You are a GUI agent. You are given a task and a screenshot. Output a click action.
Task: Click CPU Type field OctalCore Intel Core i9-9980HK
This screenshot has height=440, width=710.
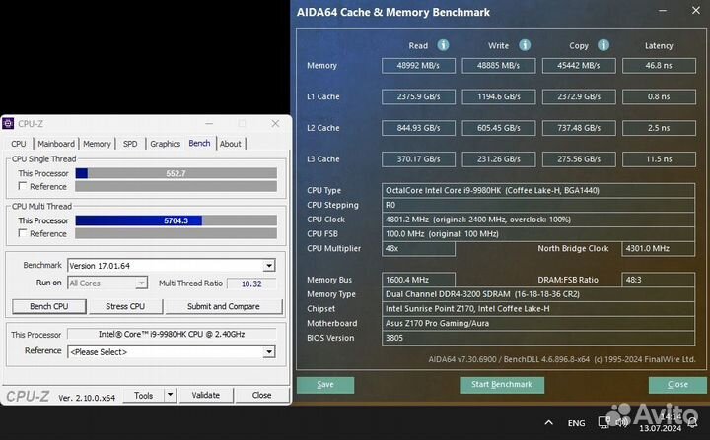coord(538,190)
